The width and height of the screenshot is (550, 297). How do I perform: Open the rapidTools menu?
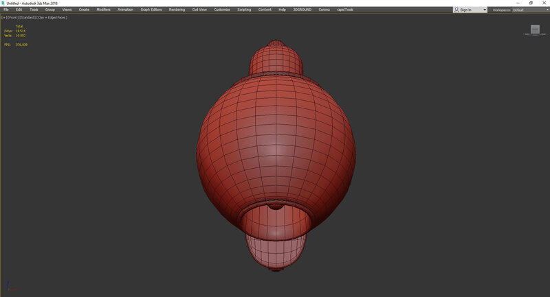point(344,10)
